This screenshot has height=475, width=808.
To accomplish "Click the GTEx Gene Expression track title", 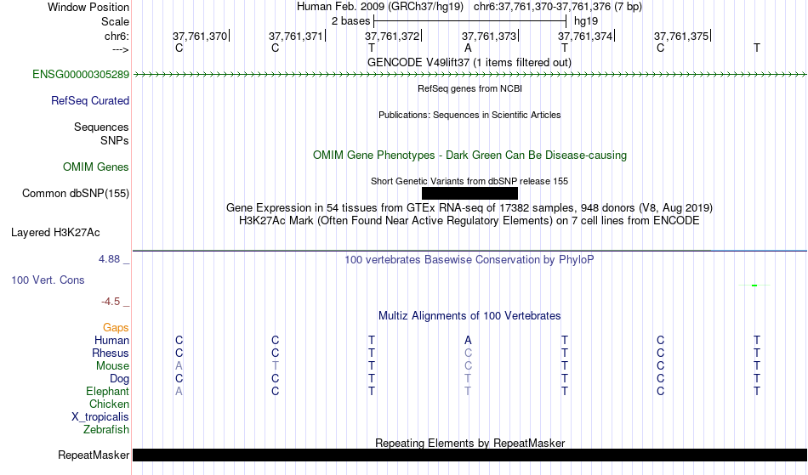I will click(x=469, y=208).
